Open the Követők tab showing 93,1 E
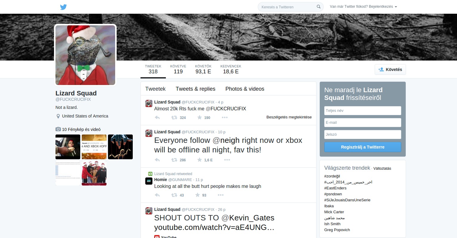The width and height of the screenshot is (457, 238). click(x=203, y=69)
